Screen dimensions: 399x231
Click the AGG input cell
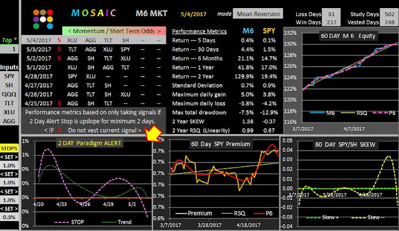pyautogui.click(x=9, y=121)
